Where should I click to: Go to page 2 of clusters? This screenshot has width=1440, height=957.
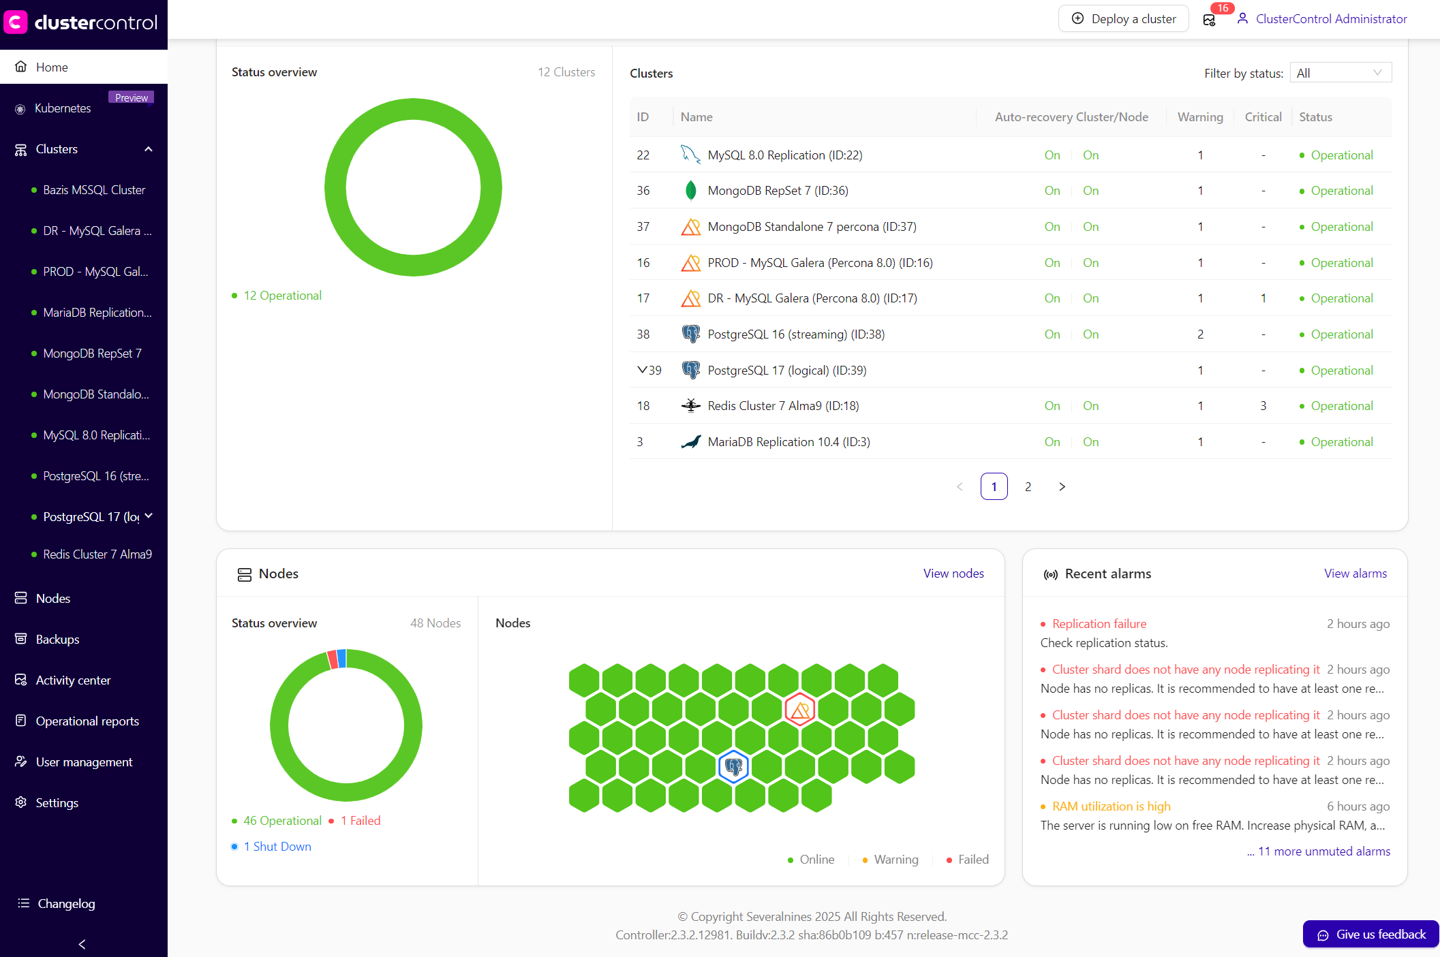1028,486
